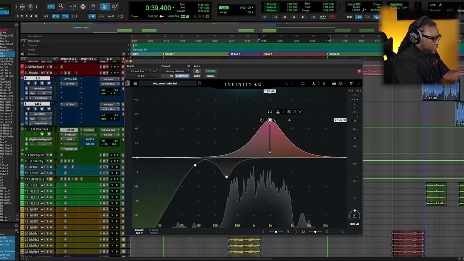Screen dimensions: 464x261
Task: Select the Zoomer magnifier tool
Action: (x=61, y=7)
